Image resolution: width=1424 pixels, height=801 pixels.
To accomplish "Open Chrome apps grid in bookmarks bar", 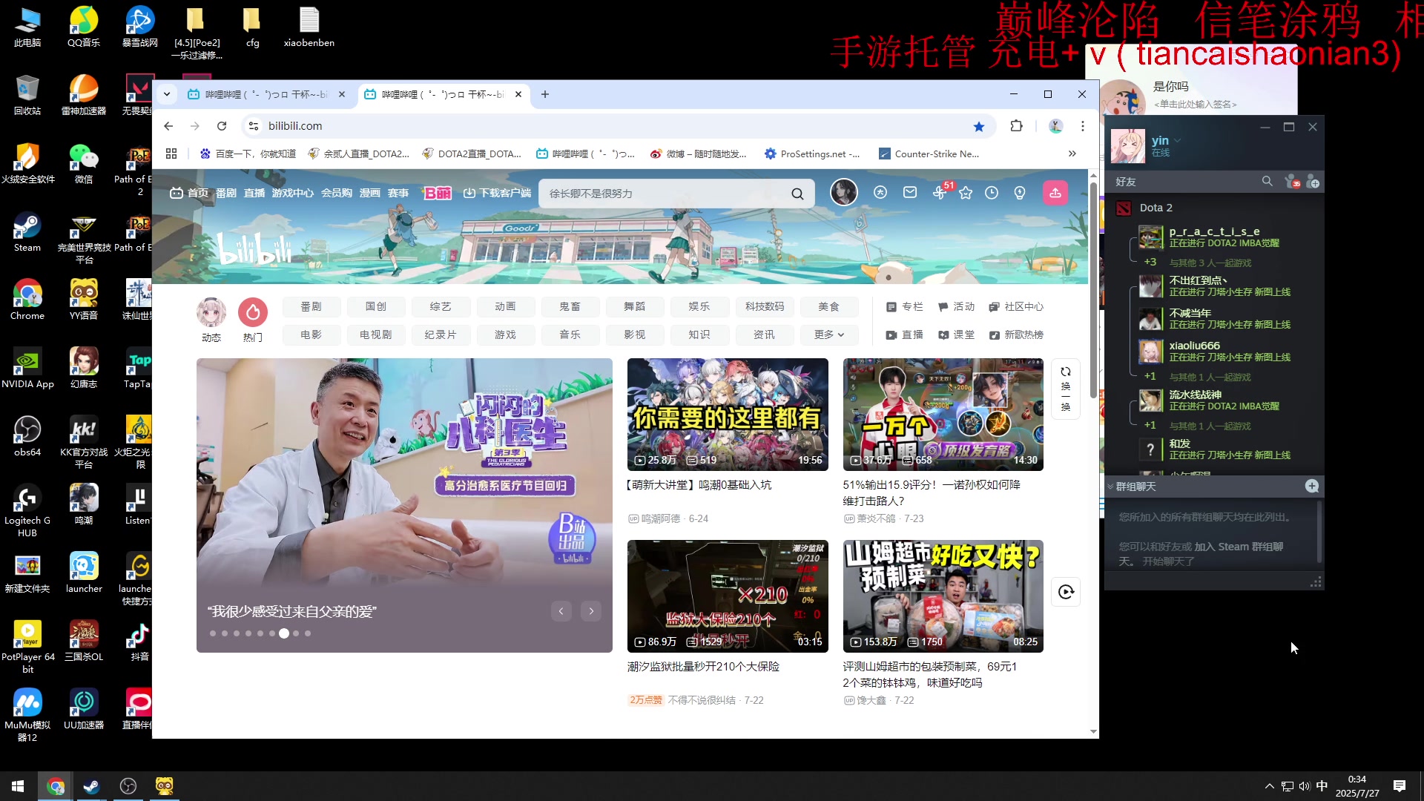I will click(171, 154).
